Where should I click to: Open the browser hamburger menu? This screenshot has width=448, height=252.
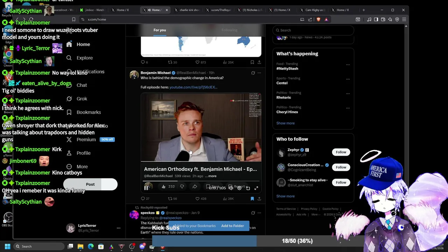(404, 20)
